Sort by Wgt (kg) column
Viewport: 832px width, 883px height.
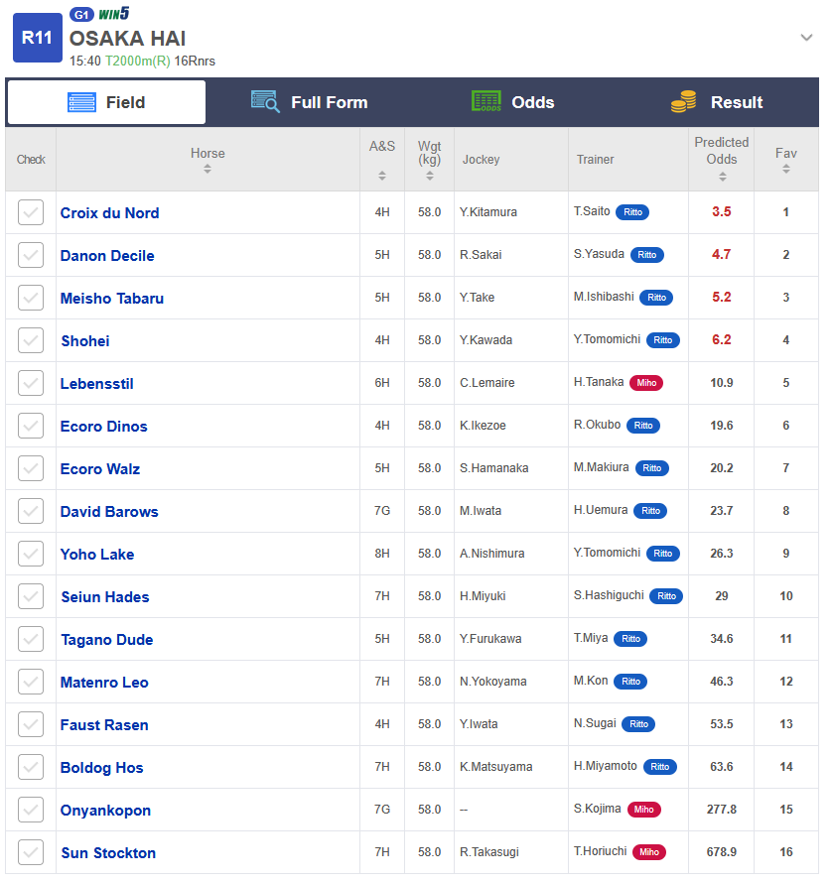pos(430,176)
